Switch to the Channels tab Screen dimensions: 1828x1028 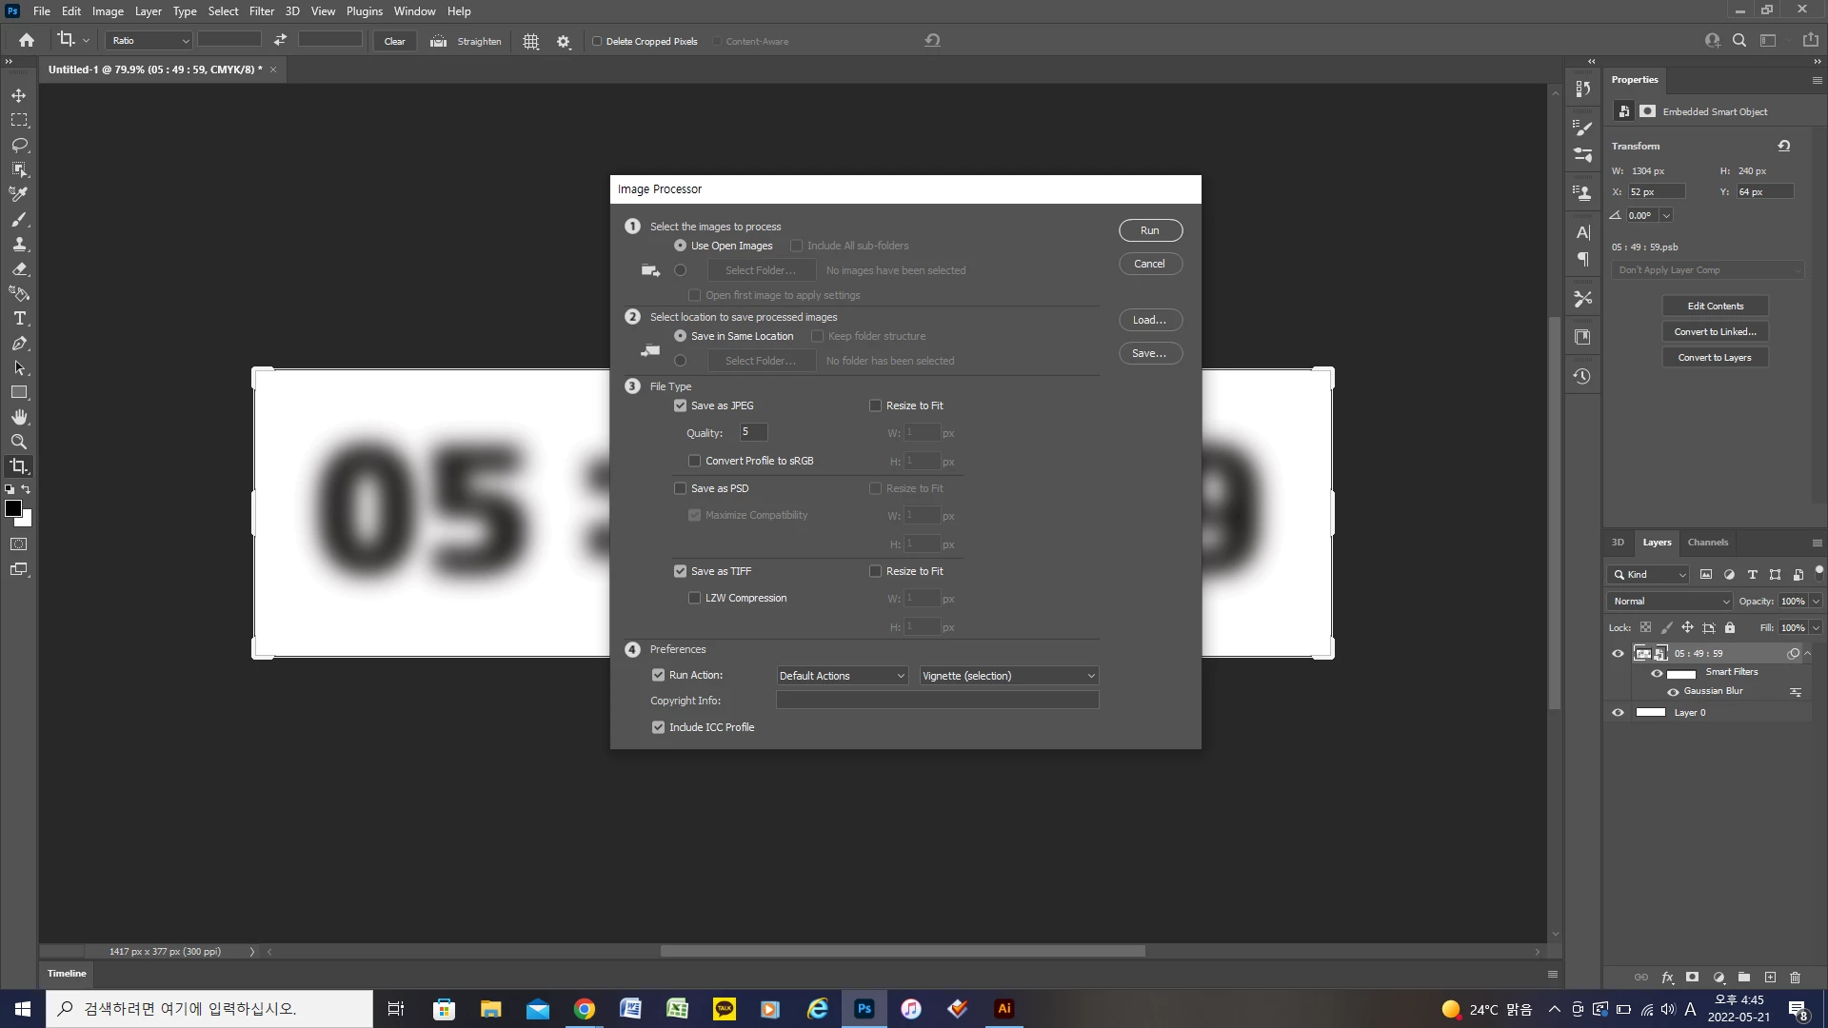(1707, 542)
